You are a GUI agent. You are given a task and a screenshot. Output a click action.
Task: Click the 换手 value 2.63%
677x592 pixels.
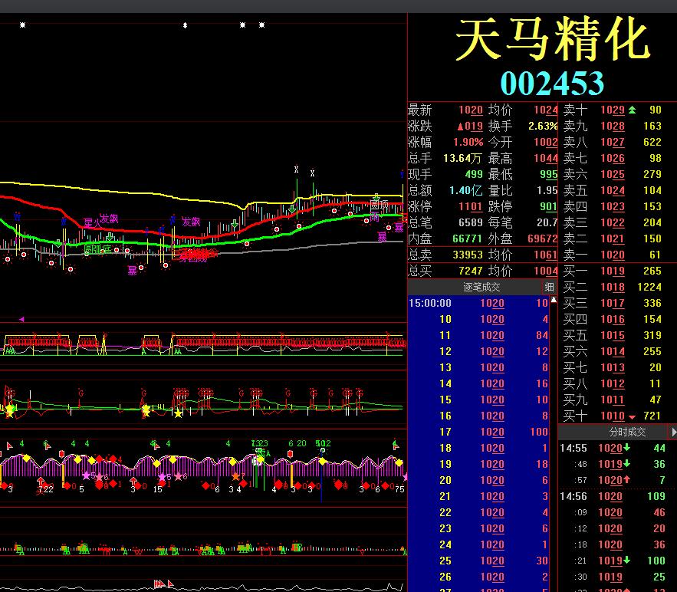pyautogui.click(x=543, y=126)
